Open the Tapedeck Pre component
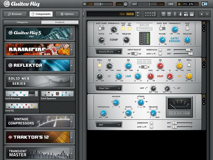 (163, 14)
